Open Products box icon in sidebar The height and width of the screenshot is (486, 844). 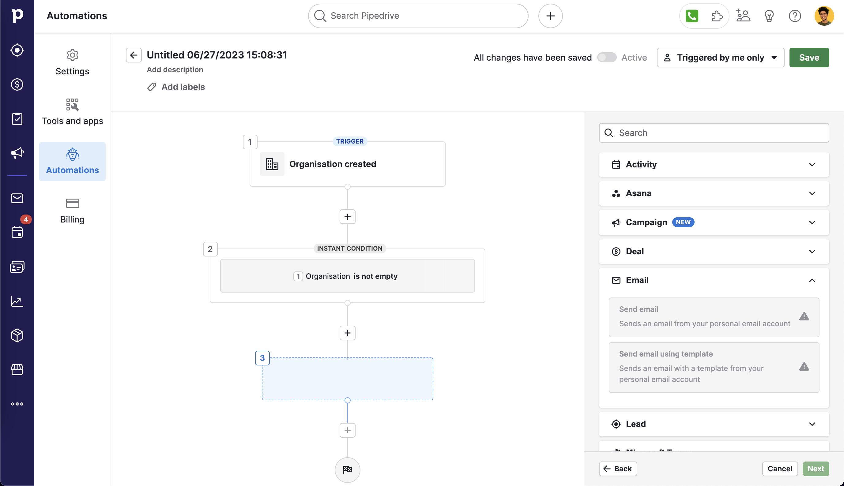point(17,335)
